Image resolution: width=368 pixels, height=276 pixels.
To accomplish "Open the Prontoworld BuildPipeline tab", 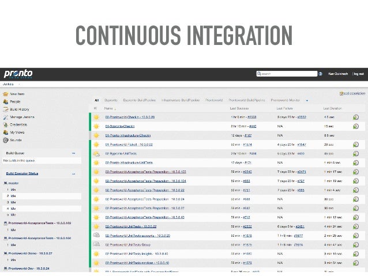I will (247, 100).
